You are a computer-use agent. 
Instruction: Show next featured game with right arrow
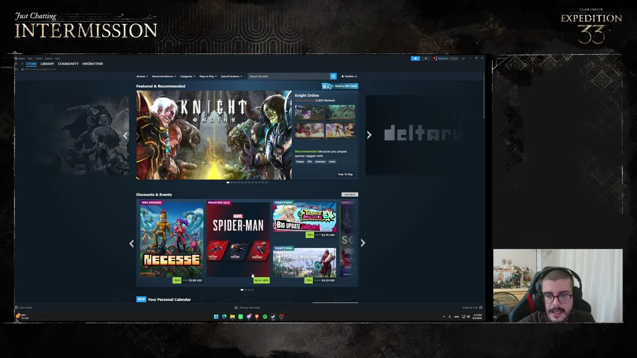[x=369, y=135]
